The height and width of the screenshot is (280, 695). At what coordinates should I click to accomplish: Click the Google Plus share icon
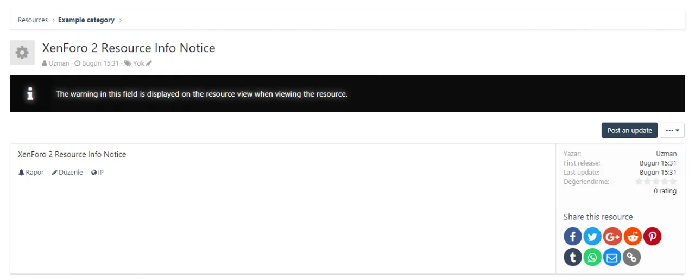coord(612,237)
